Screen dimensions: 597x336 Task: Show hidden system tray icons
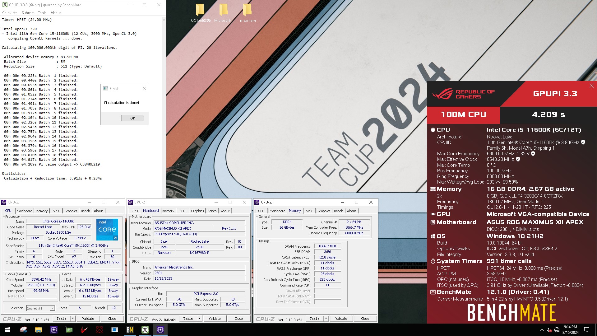(542, 330)
